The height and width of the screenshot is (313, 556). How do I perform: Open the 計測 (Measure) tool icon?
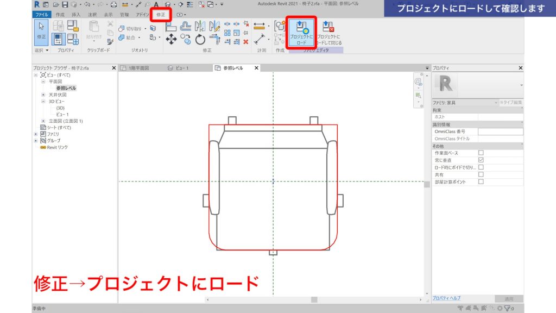pyautogui.click(x=259, y=25)
